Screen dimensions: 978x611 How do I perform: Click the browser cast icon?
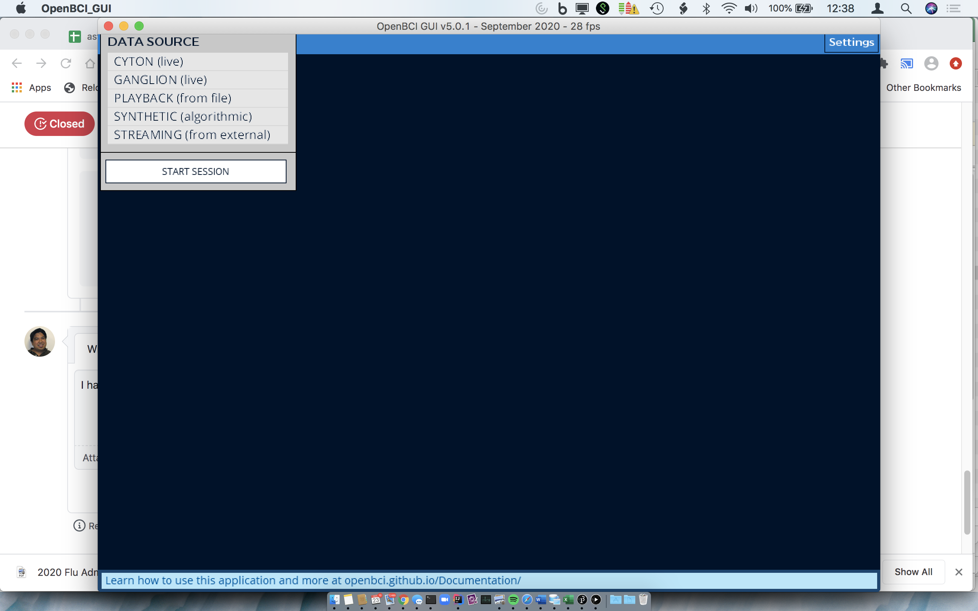[x=907, y=63]
